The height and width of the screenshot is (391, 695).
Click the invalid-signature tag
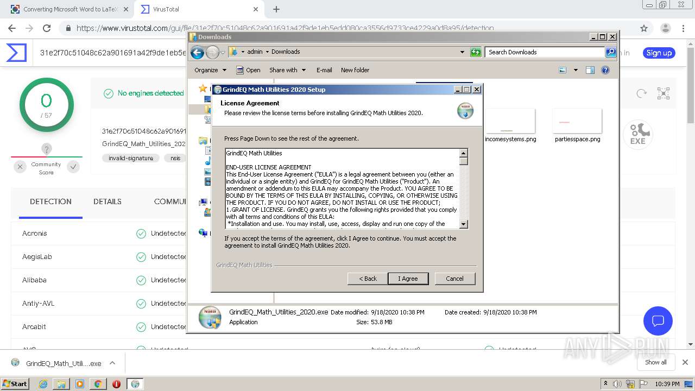click(x=131, y=158)
